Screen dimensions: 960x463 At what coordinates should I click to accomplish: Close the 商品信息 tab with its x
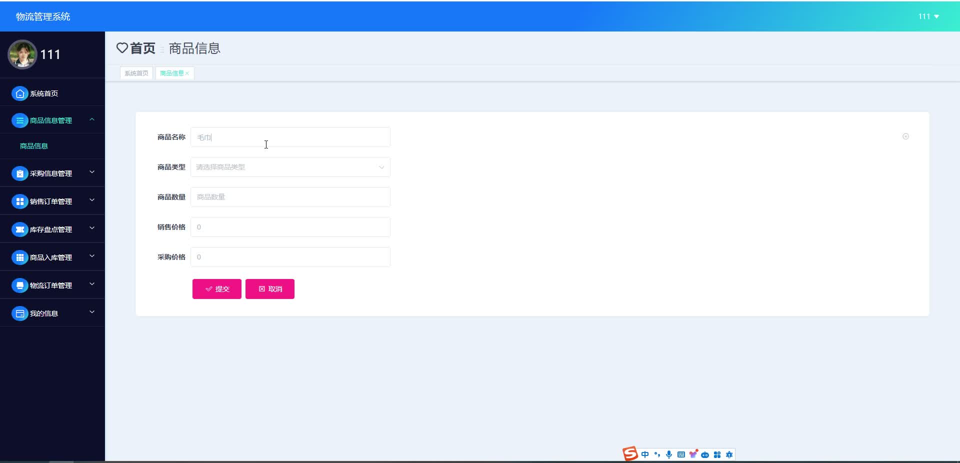click(x=187, y=73)
